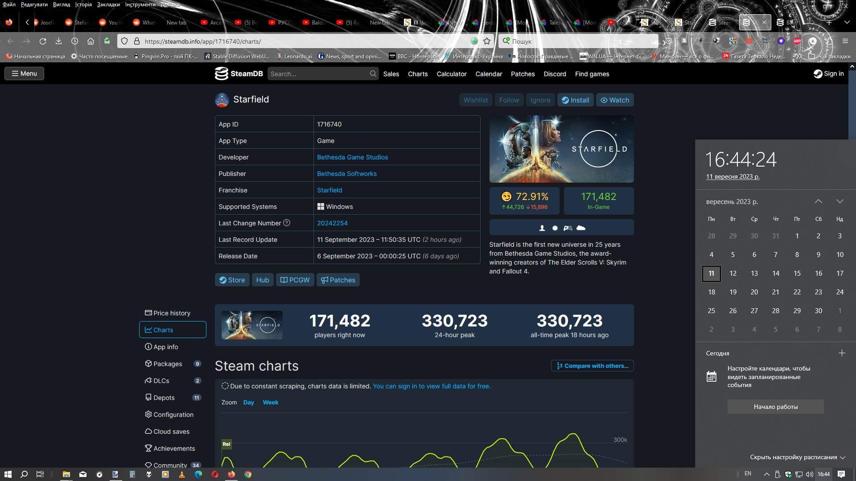Click the VLC cone icon in taskbar
The height and width of the screenshot is (481, 856).
tap(181, 474)
